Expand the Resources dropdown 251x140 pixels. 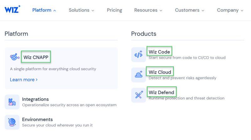[148, 10]
